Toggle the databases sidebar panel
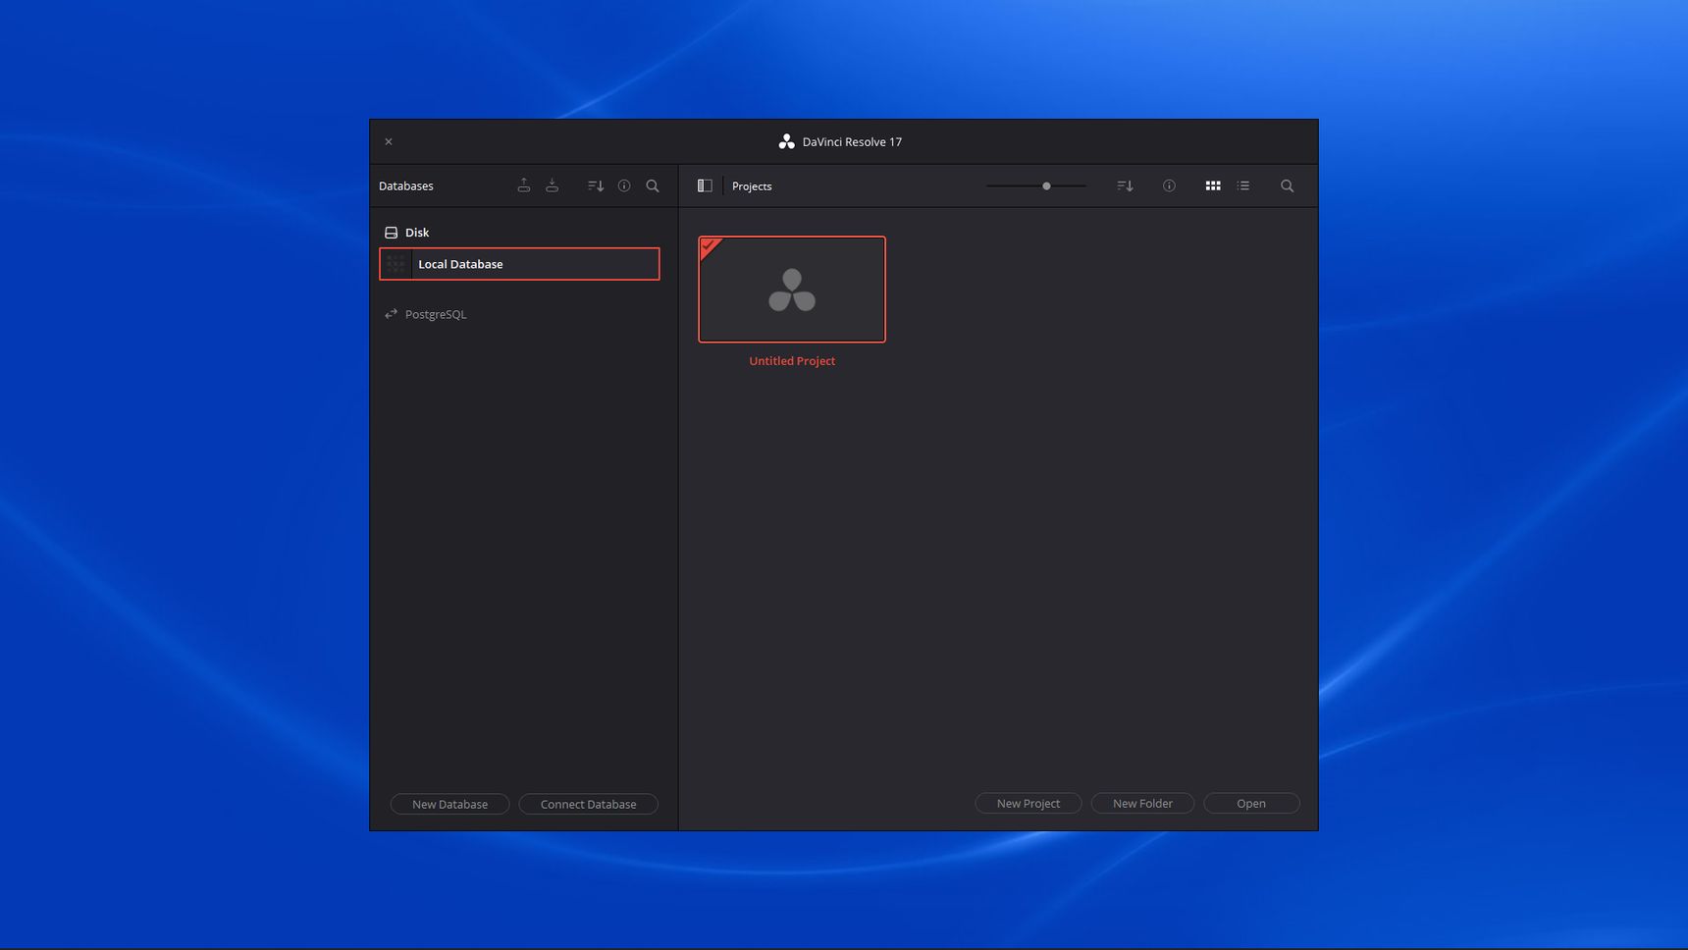The width and height of the screenshot is (1688, 950). [x=705, y=185]
